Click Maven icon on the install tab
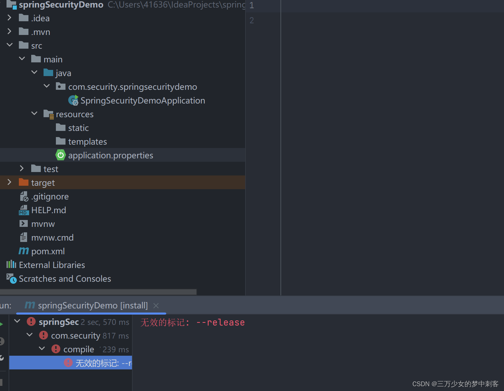Viewport: 504px width, 391px height. [30, 305]
